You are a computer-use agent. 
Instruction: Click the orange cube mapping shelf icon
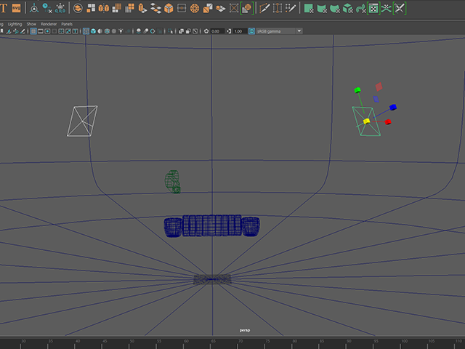point(169,8)
